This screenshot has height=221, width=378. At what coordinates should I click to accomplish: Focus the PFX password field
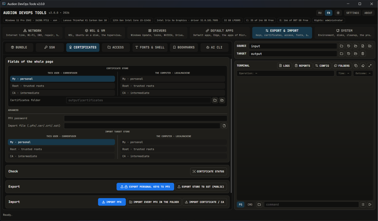(145, 118)
